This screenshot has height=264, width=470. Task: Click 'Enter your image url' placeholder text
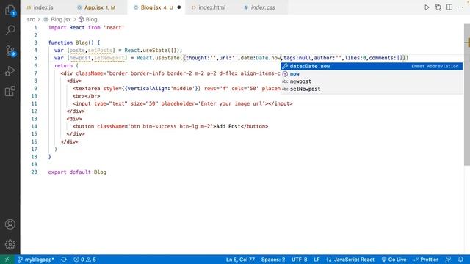pos(232,103)
